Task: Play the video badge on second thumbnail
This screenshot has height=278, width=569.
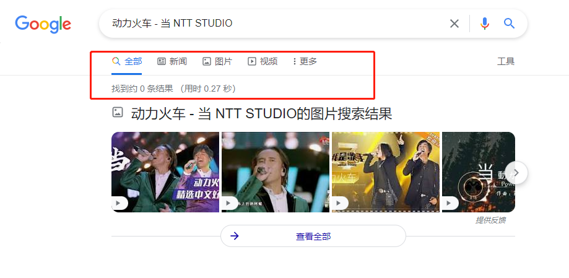Action: point(230,203)
